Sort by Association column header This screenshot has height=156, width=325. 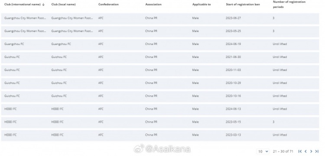coord(153,5)
